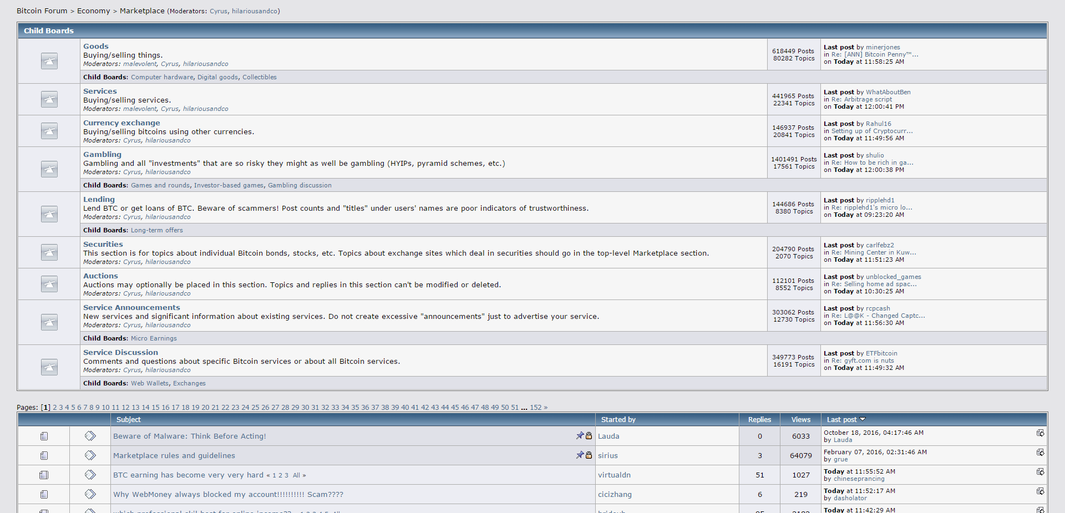Open the Goods board
The image size is (1065, 513).
[96, 47]
